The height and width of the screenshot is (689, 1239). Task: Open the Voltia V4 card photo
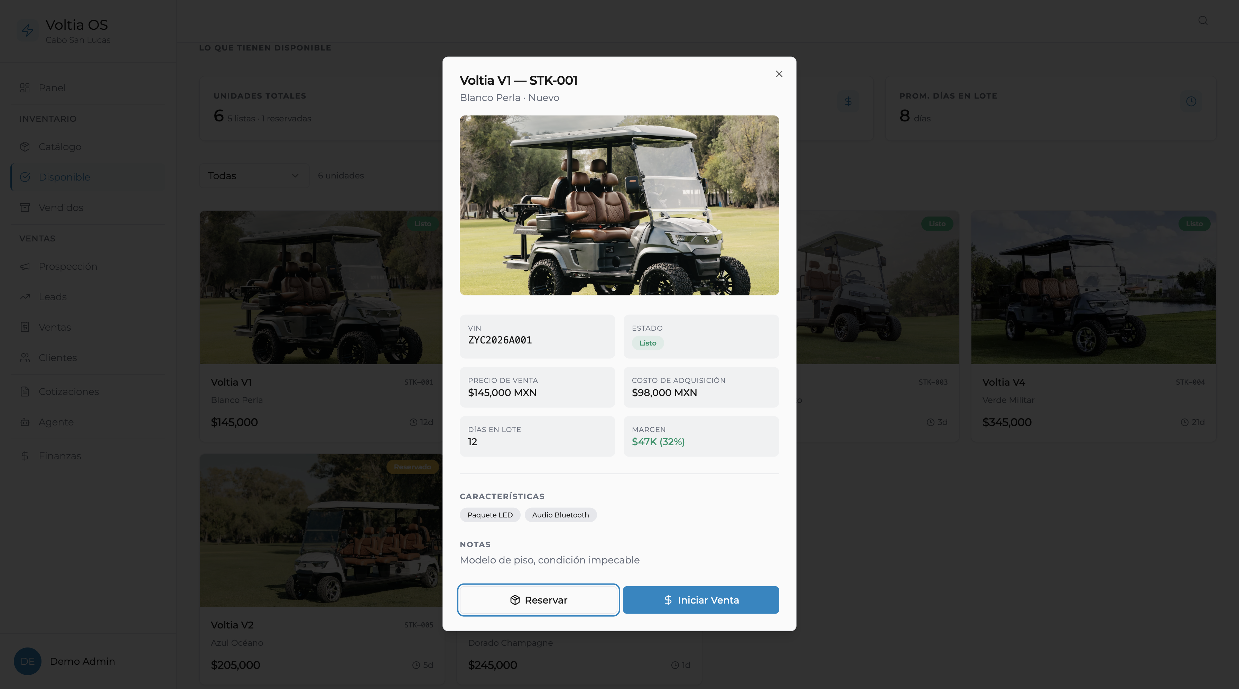click(1093, 287)
